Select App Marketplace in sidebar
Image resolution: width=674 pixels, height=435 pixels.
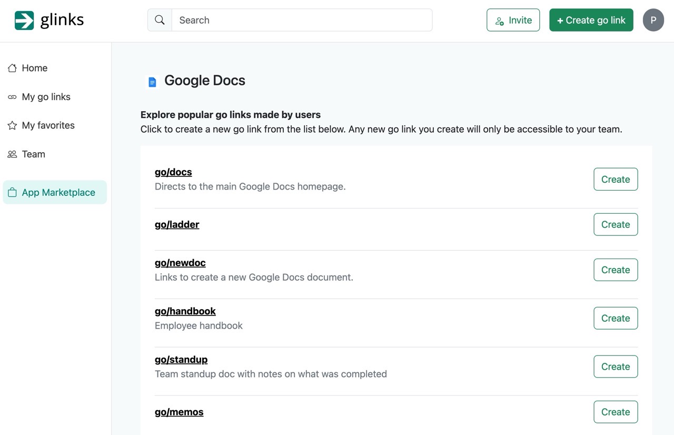coord(55,192)
